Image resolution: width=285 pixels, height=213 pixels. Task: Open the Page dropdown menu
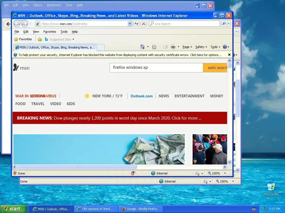187,47
